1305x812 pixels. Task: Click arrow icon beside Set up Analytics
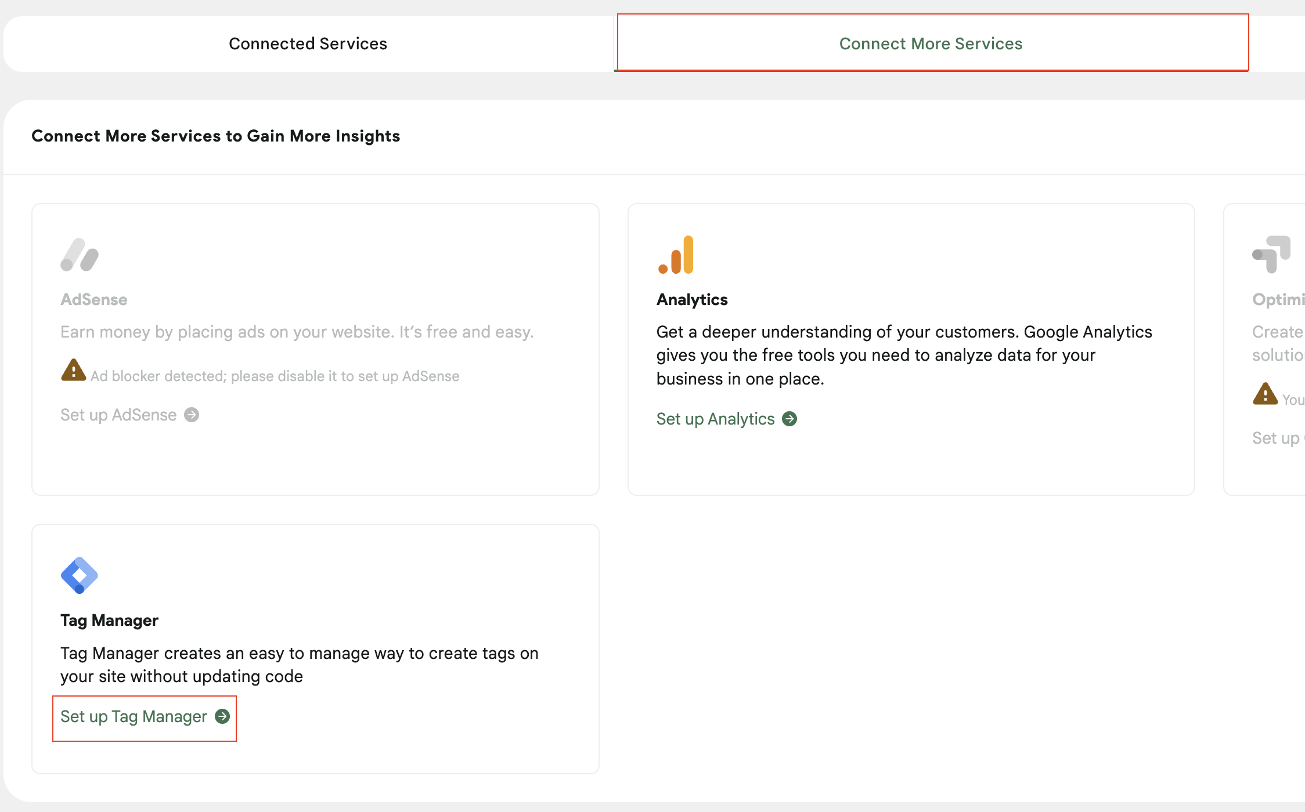(790, 419)
